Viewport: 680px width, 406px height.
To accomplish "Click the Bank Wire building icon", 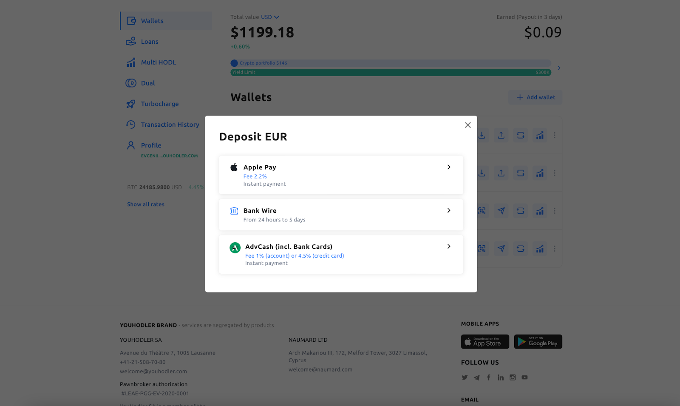I will [234, 211].
